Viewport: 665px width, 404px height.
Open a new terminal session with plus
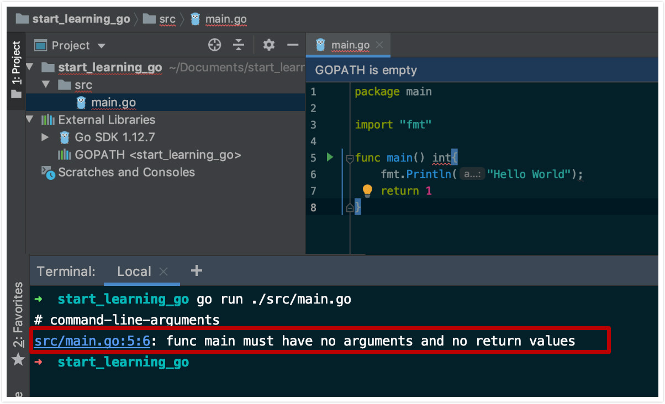click(x=197, y=270)
